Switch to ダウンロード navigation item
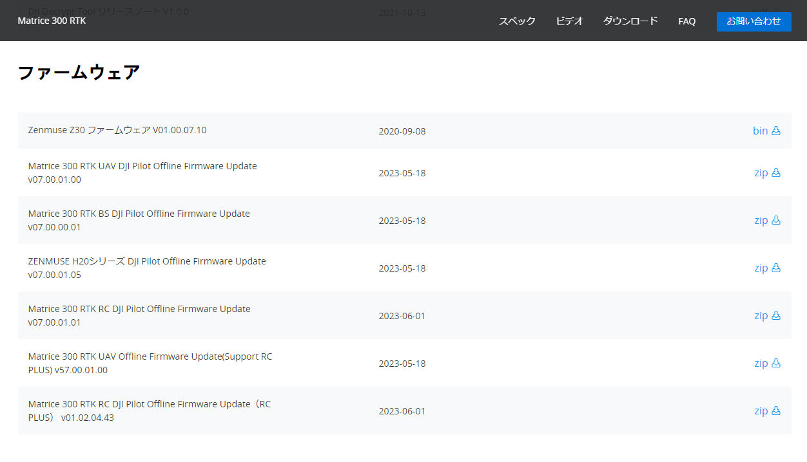This screenshot has width=807, height=462. point(630,21)
